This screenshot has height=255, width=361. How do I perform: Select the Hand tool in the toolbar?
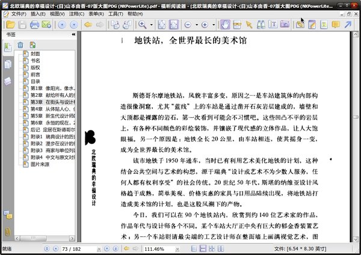click(x=225, y=25)
